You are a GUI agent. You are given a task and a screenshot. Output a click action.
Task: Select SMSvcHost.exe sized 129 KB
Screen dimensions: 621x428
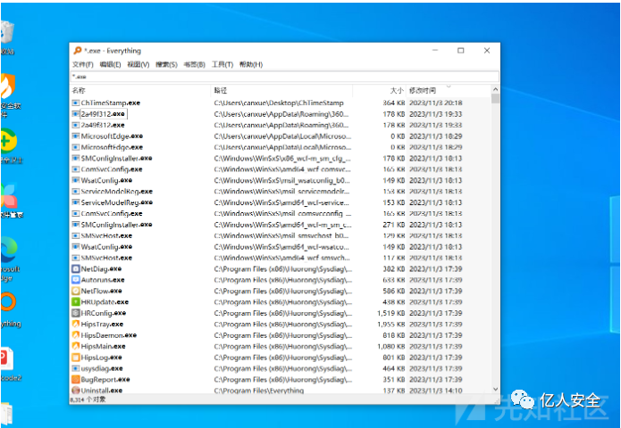[x=106, y=235]
